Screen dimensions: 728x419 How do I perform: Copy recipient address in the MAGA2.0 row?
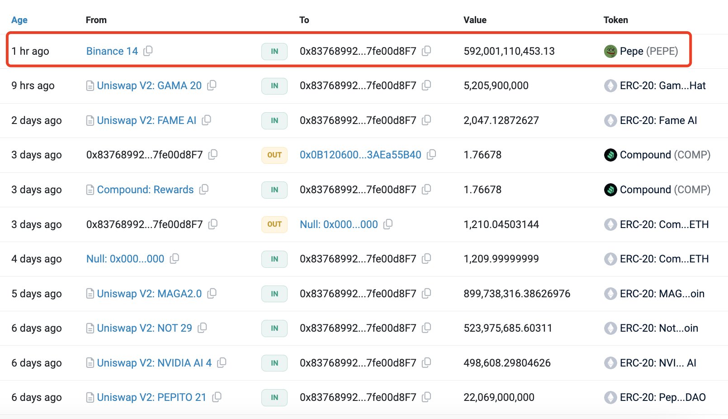coord(426,294)
